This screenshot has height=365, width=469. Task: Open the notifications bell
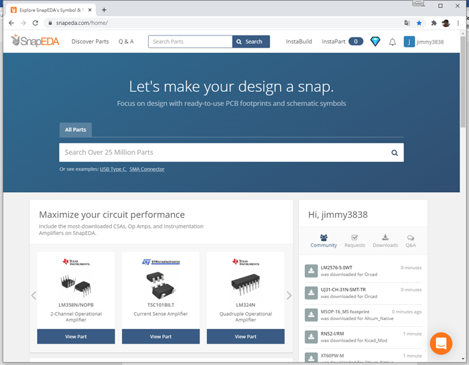tap(393, 42)
